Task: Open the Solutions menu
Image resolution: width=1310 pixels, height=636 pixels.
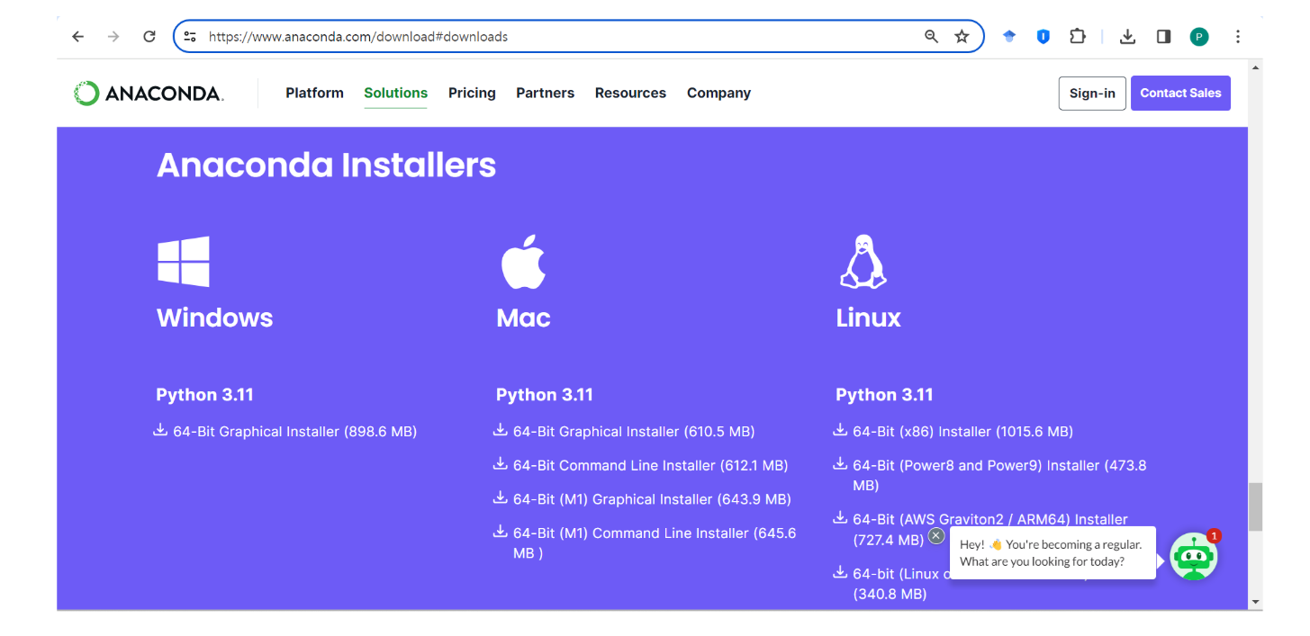Action: click(395, 93)
